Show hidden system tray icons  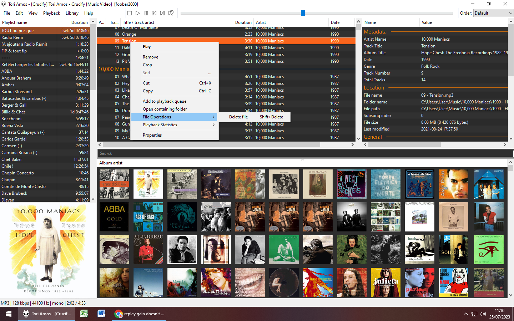[465, 314]
